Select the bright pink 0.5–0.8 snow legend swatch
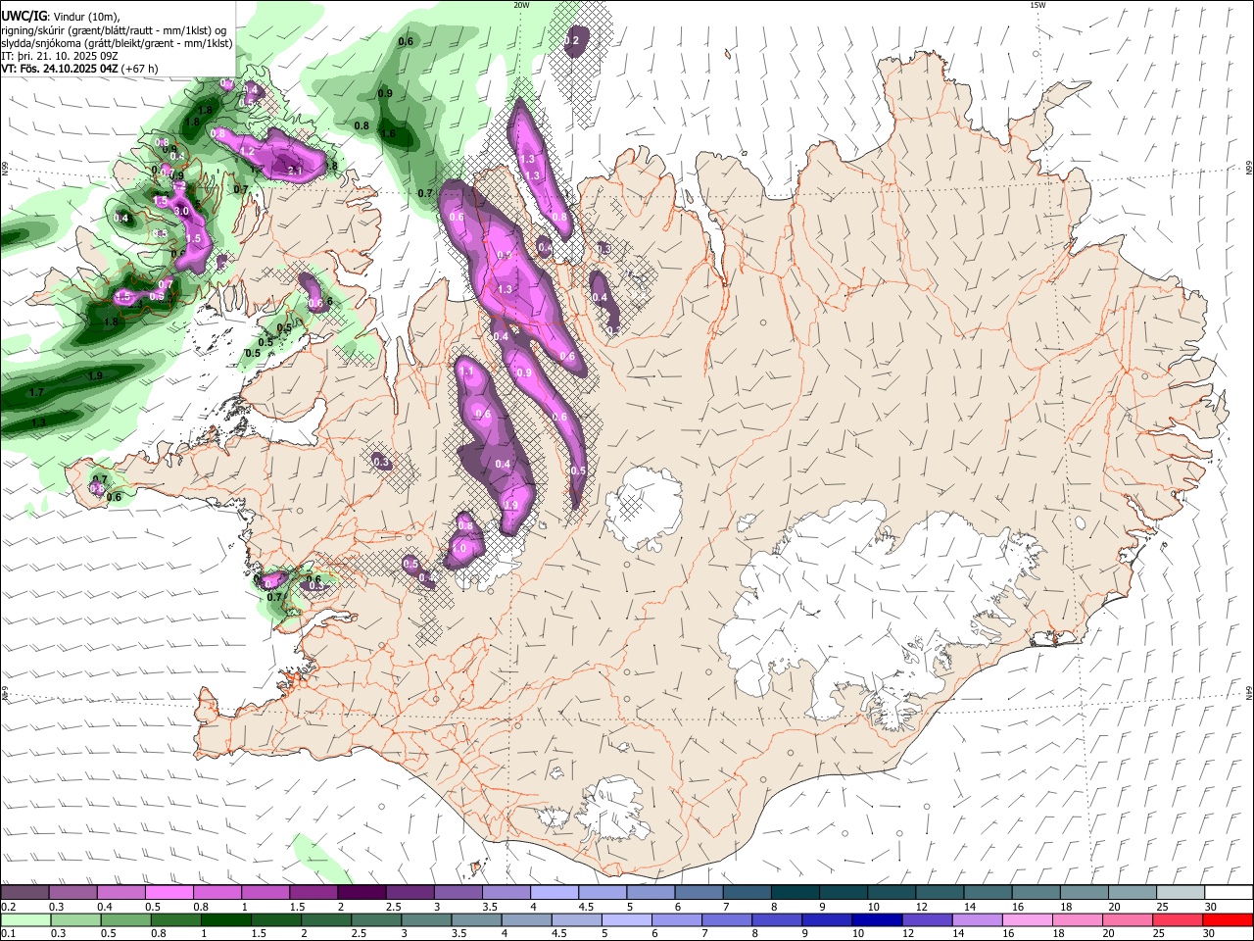This screenshot has height=941, width=1254. point(169,893)
